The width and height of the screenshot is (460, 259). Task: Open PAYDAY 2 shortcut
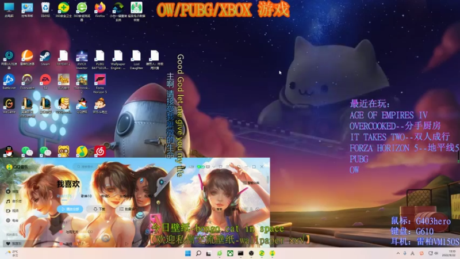(63, 58)
